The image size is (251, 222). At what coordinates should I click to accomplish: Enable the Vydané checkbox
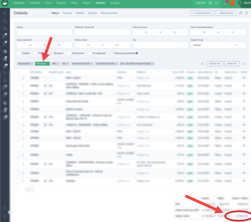(19, 53)
